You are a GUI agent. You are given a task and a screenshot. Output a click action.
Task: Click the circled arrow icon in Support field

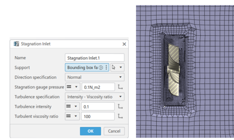101,68
